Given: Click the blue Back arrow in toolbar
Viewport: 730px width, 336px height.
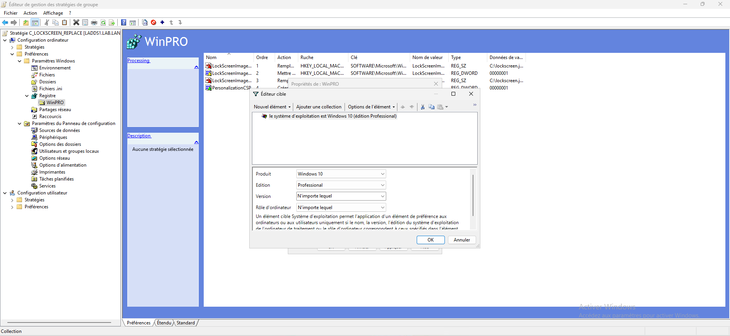Looking at the screenshot, I should pyautogui.click(x=5, y=22).
